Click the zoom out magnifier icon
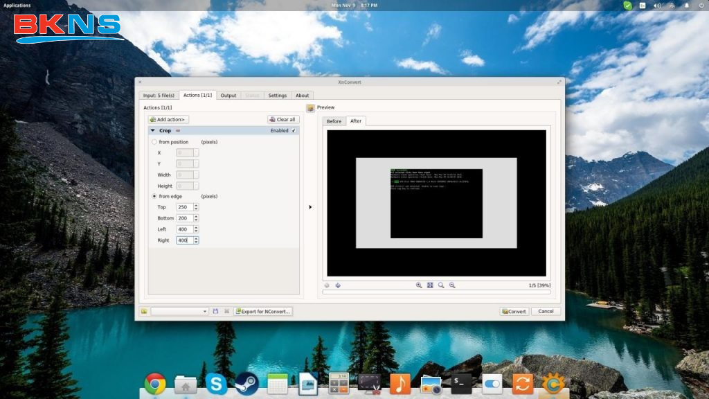 point(452,285)
